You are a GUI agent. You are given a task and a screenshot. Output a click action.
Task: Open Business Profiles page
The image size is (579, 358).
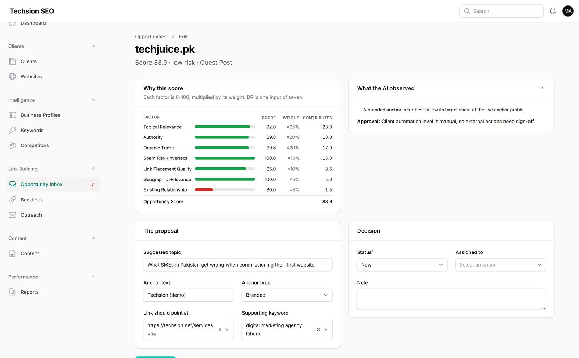52,115
